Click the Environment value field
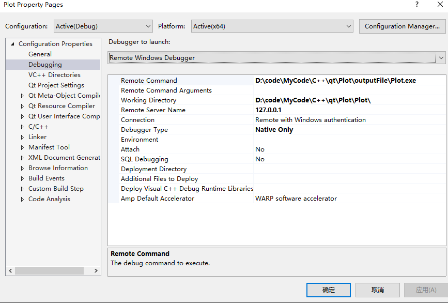The width and height of the screenshot is (448, 303). coord(349,140)
